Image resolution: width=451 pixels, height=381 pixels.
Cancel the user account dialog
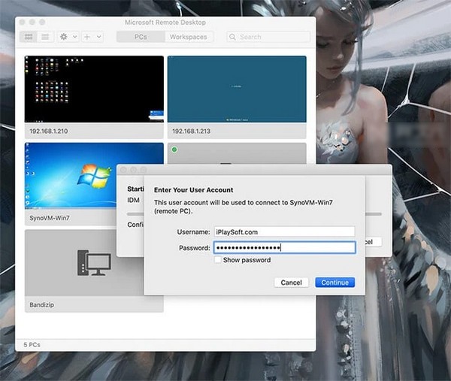291,283
